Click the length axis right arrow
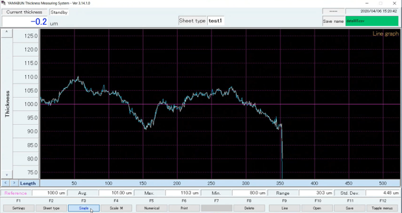 [x=14, y=183]
